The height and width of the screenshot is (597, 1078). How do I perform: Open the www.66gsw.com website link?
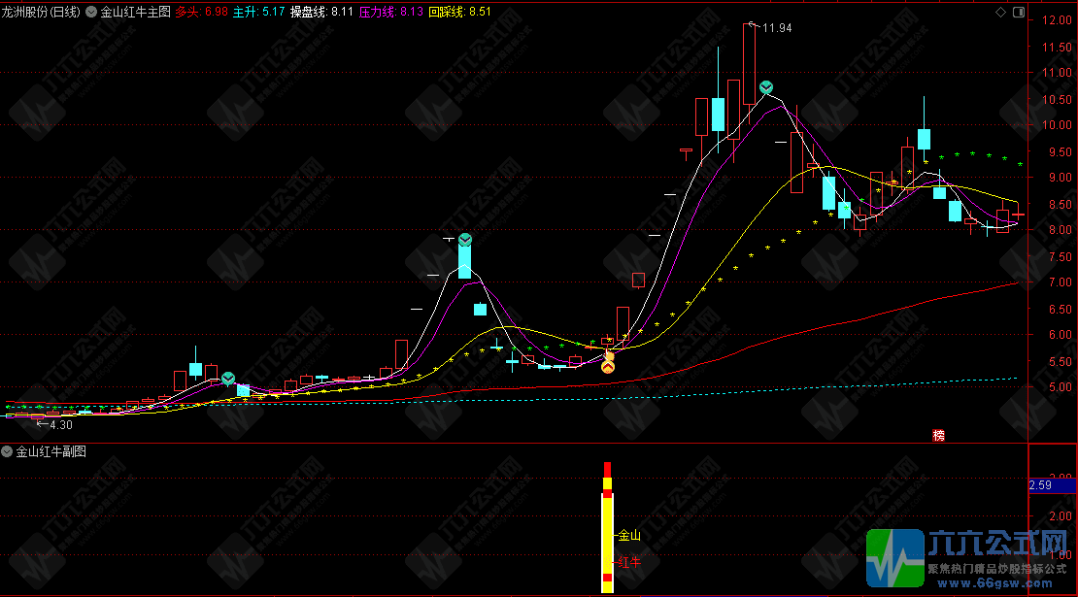994,583
